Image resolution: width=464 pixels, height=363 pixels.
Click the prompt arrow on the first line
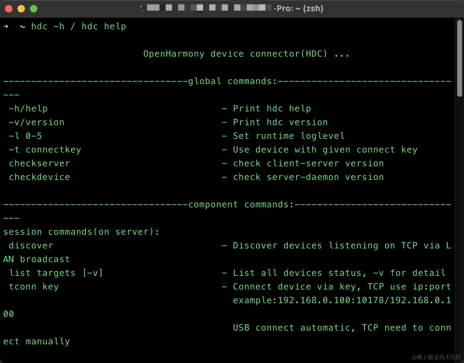pyautogui.click(x=6, y=26)
